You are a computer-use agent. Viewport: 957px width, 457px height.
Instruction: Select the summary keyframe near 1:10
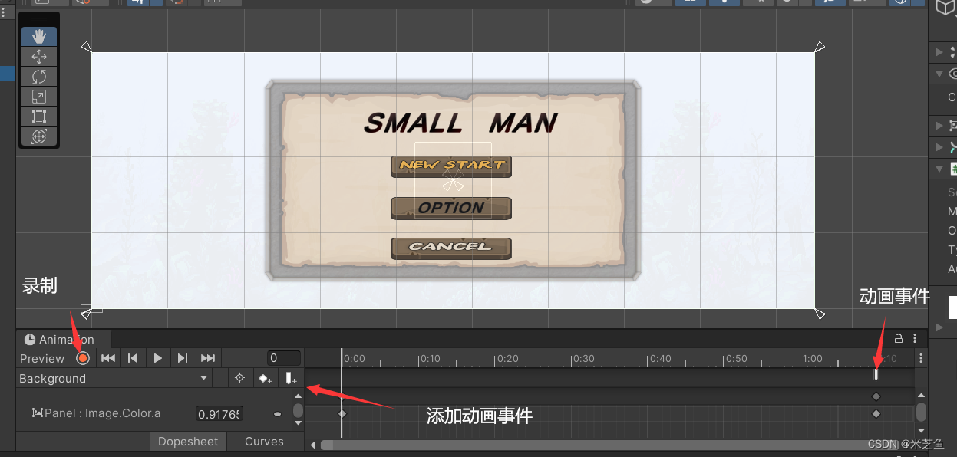pyautogui.click(x=876, y=396)
